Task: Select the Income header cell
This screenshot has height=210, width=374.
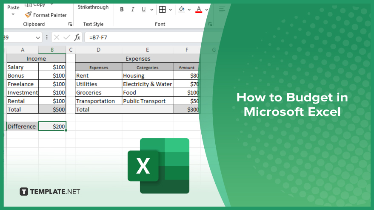Action: click(36, 59)
